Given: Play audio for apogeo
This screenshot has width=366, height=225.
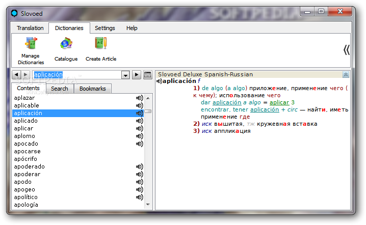Looking at the screenshot, I should click(139, 189).
